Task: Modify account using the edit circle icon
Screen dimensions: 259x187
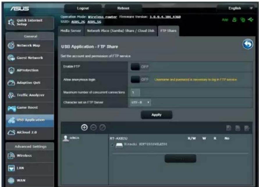Action: pyautogui.click(x=102, y=128)
